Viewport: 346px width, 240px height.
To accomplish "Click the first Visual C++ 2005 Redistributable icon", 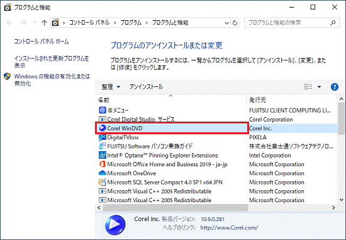I will [x=103, y=191].
